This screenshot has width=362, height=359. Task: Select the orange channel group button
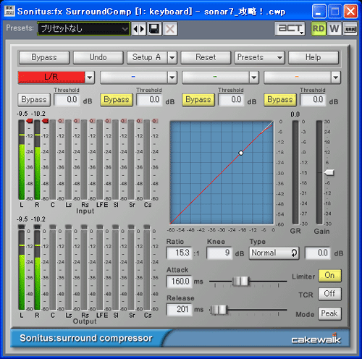[x=298, y=77]
